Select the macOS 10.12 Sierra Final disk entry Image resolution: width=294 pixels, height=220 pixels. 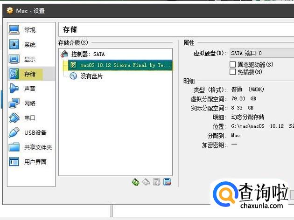point(120,65)
